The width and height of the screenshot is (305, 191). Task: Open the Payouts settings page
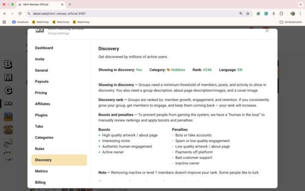(x=42, y=81)
